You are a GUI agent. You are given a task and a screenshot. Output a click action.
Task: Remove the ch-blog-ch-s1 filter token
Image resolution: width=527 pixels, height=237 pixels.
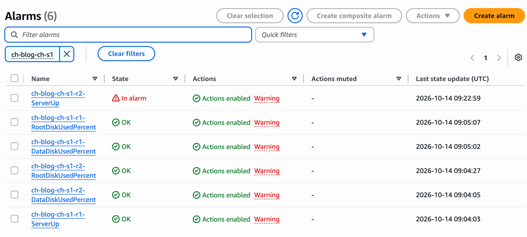67,54
